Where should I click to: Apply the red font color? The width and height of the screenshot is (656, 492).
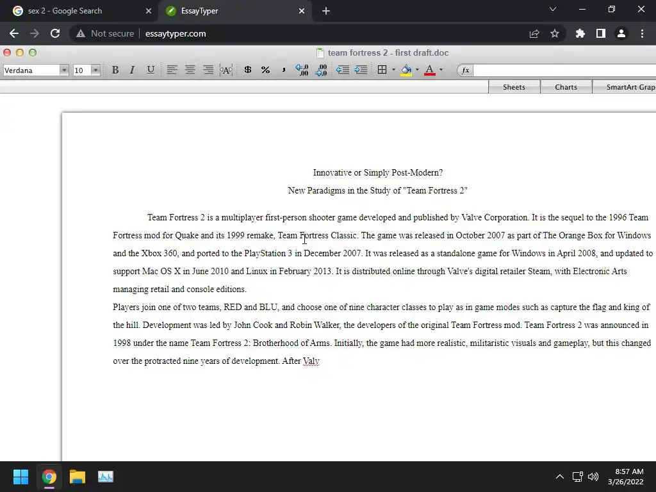pos(430,70)
